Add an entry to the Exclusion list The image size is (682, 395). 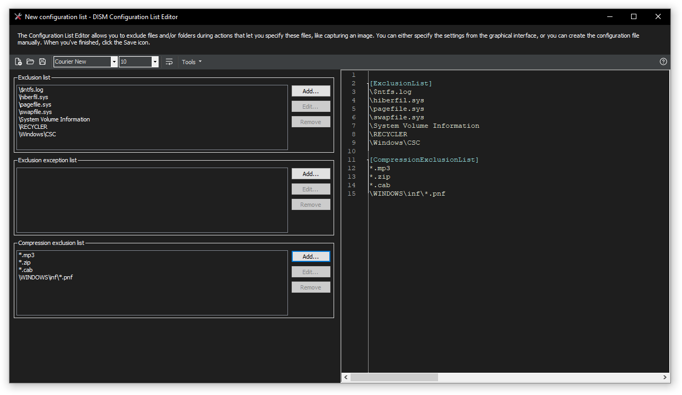coord(310,91)
